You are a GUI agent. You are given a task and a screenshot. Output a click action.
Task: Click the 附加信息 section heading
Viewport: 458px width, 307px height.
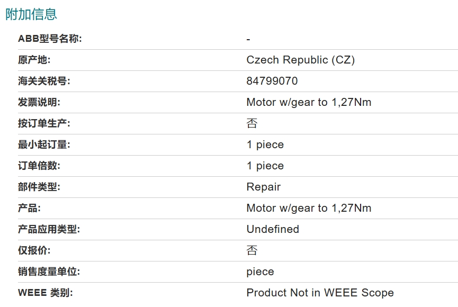pyautogui.click(x=31, y=14)
